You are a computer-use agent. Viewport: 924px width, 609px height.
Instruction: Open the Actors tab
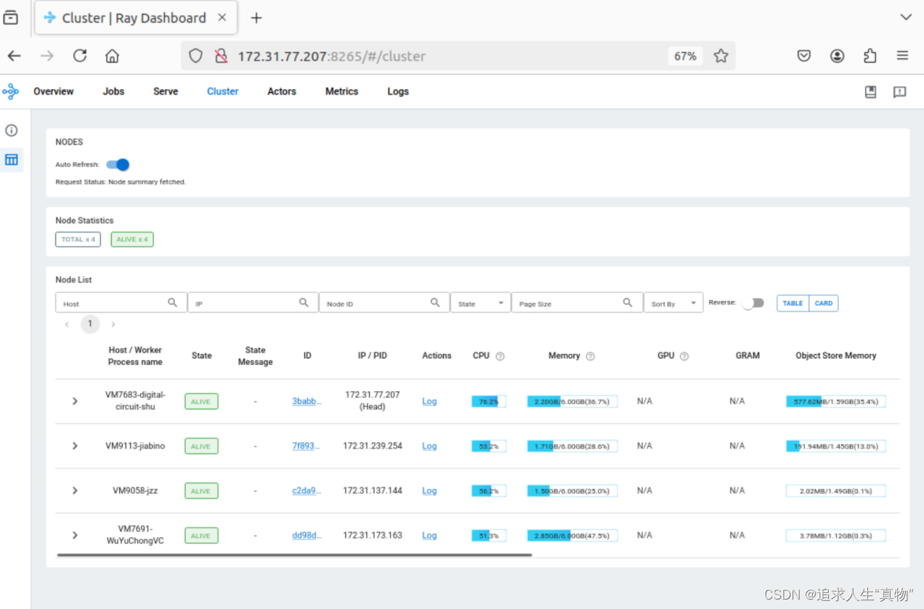point(282,92)
